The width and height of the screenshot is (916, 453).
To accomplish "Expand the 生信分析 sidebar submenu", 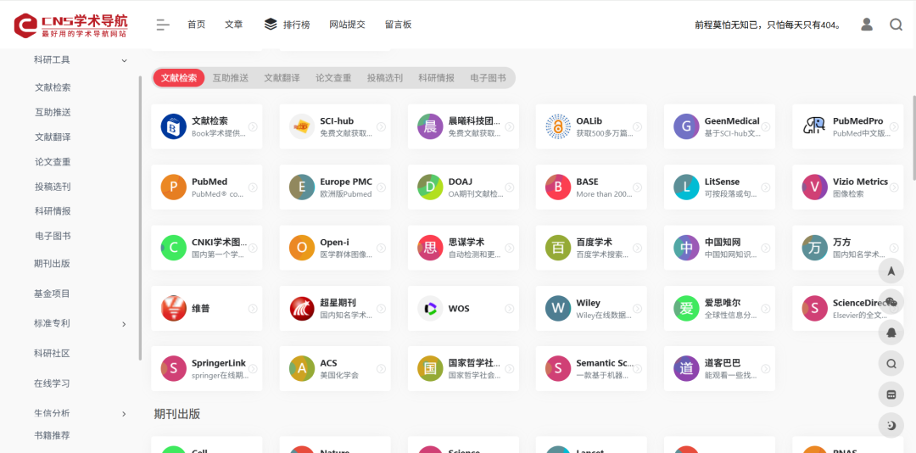I will (124, 414).
